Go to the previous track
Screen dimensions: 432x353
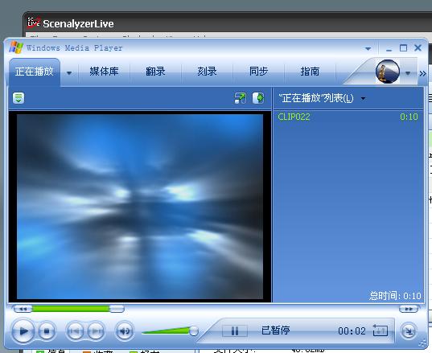coord(75,330)
